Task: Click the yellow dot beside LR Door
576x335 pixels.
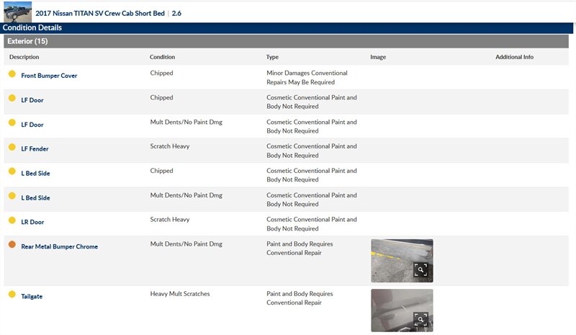Action: (12, 220)
